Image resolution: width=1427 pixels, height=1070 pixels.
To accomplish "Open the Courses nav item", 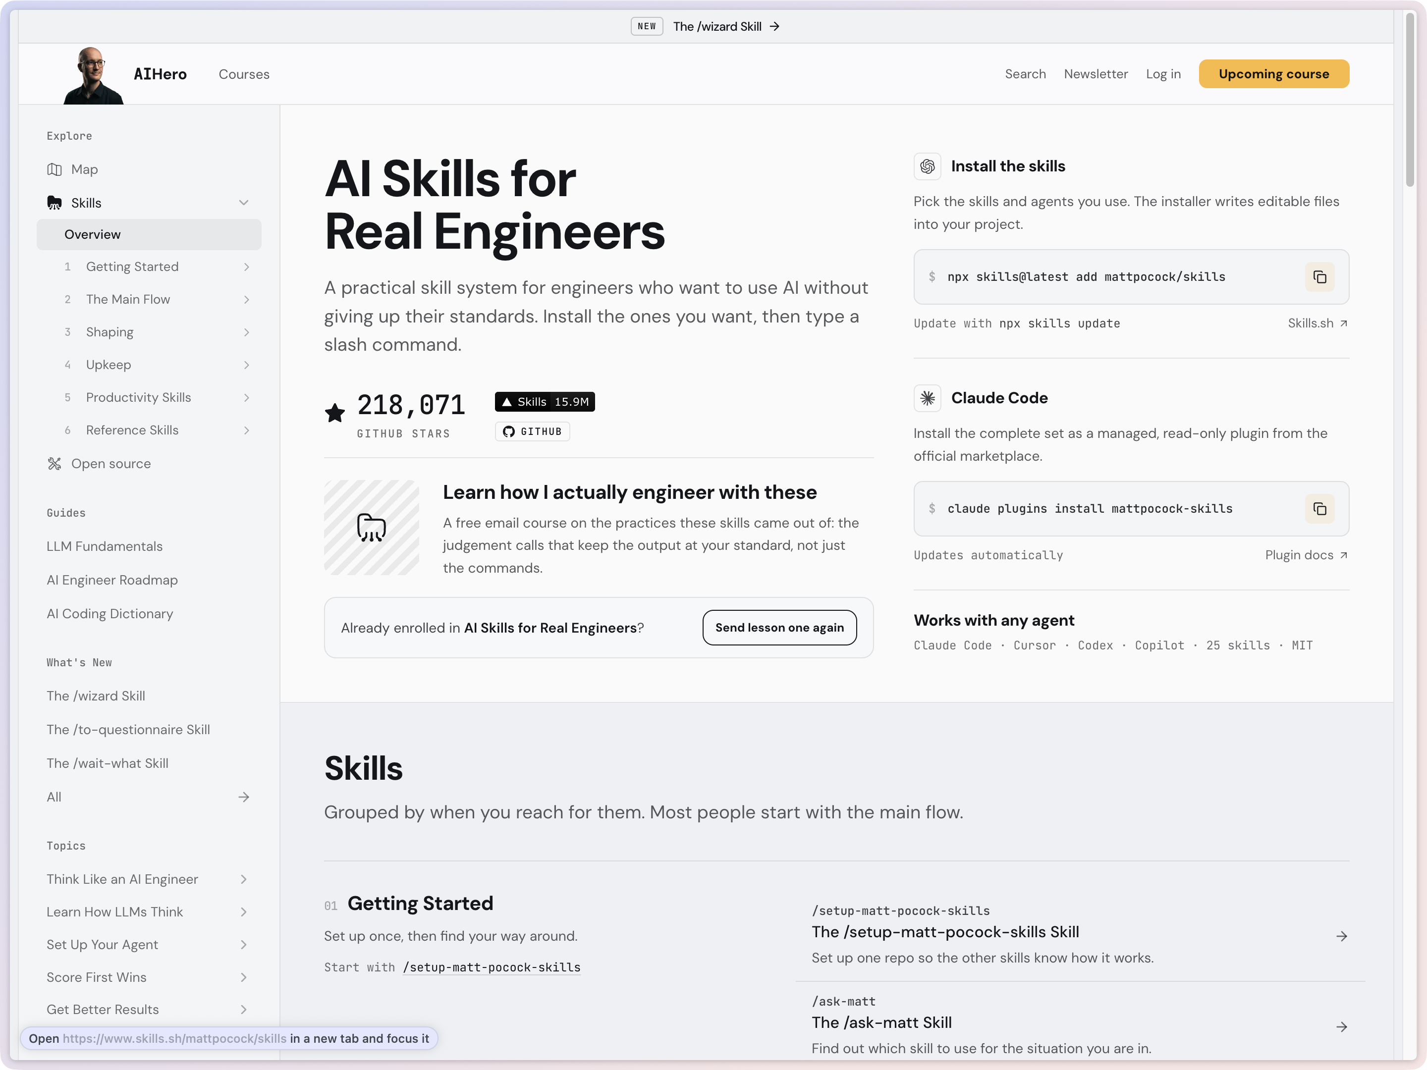I will coord(244,74).
